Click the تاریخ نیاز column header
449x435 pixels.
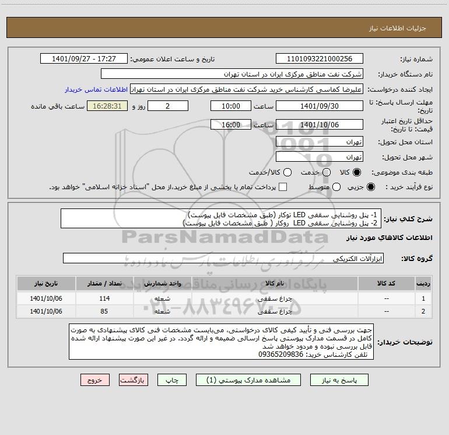pos(46,283)
